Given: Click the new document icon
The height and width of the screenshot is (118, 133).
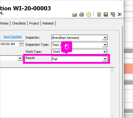Looking at the screenshot, I should 99,14.
